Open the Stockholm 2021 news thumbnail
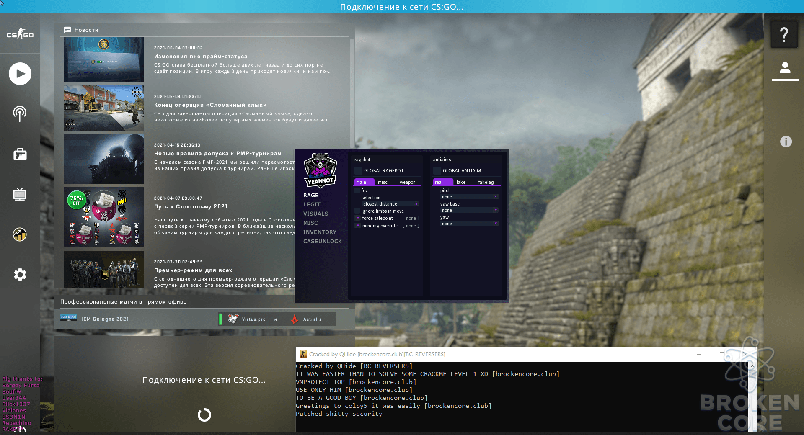 pos(104,217)
